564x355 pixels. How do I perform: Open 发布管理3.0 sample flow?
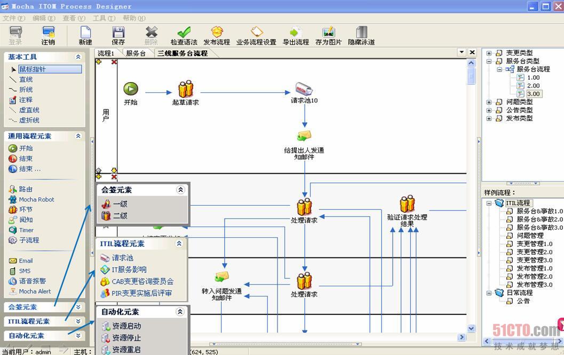coord(535,285)
